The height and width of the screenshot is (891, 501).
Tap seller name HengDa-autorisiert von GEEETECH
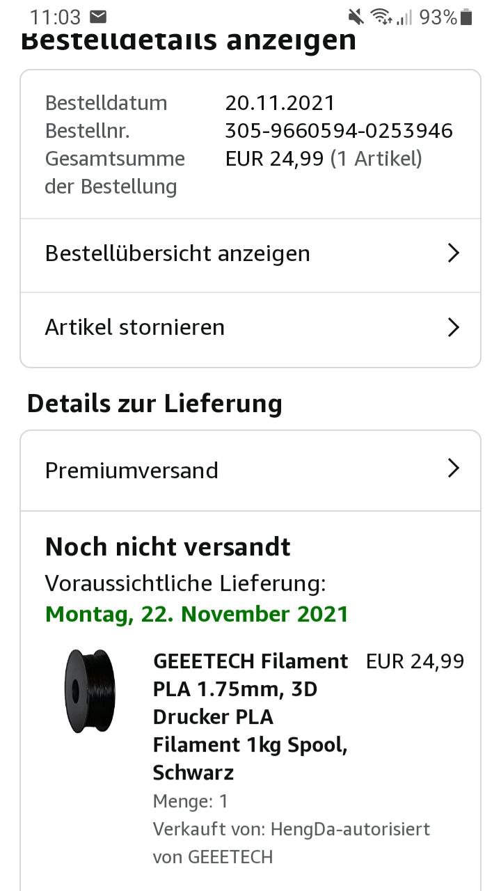(x=291, y=842)
